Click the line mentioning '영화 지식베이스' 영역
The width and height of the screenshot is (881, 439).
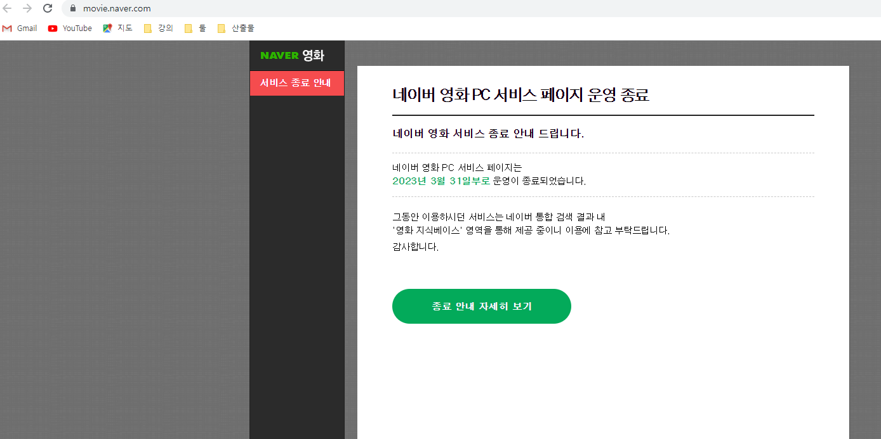point(531,230)
